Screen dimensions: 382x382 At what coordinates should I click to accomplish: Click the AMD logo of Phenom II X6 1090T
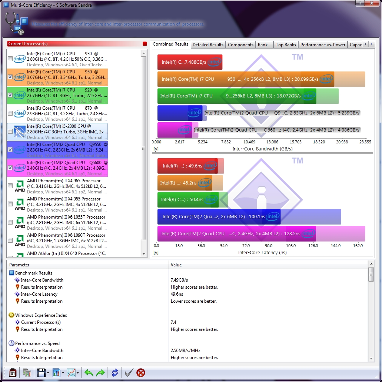tap(20, 241)
